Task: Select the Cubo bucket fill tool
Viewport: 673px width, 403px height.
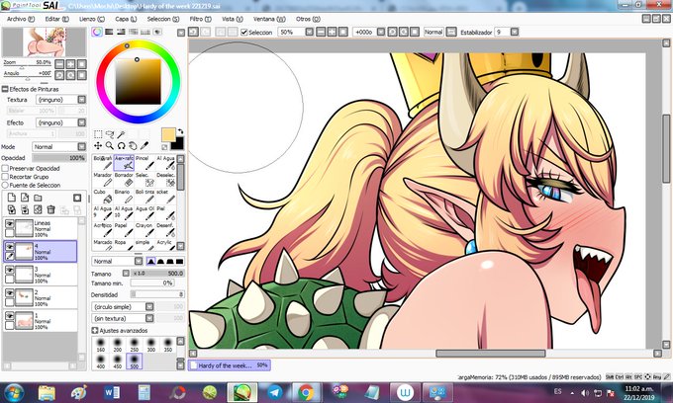Action: click(103, 197)
